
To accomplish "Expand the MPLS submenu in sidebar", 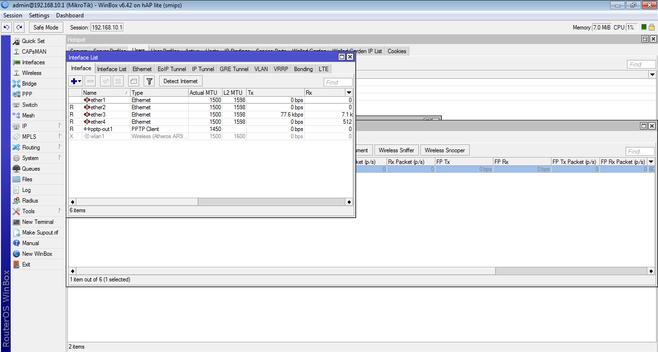I will [60, 136].
